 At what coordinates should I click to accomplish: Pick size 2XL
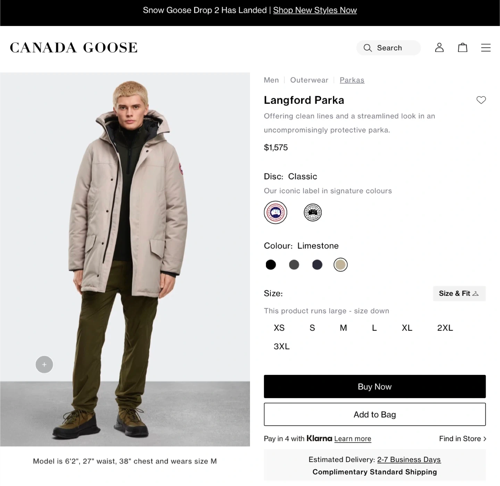pos(445,328)
